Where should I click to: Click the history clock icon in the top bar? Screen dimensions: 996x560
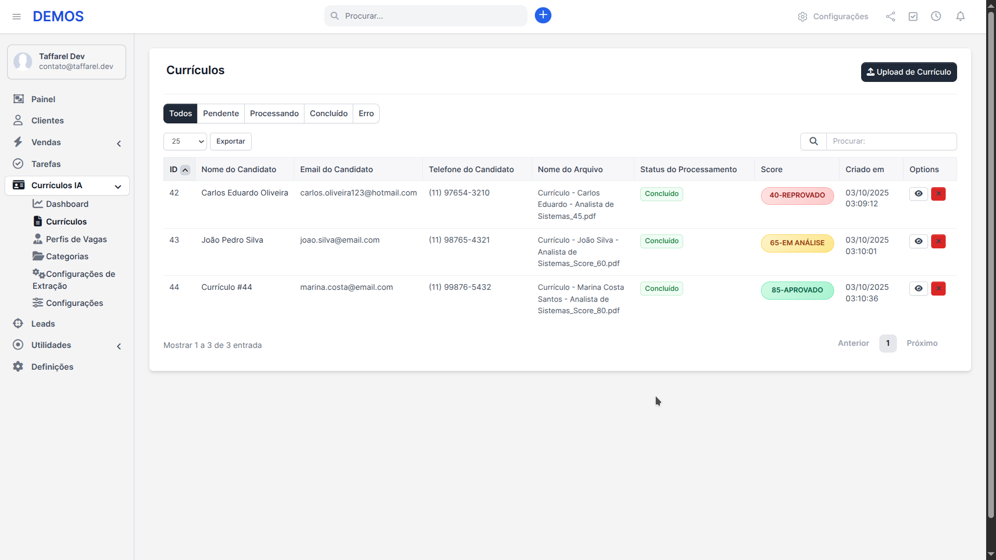pyautogui.click(x=936, y=16)
